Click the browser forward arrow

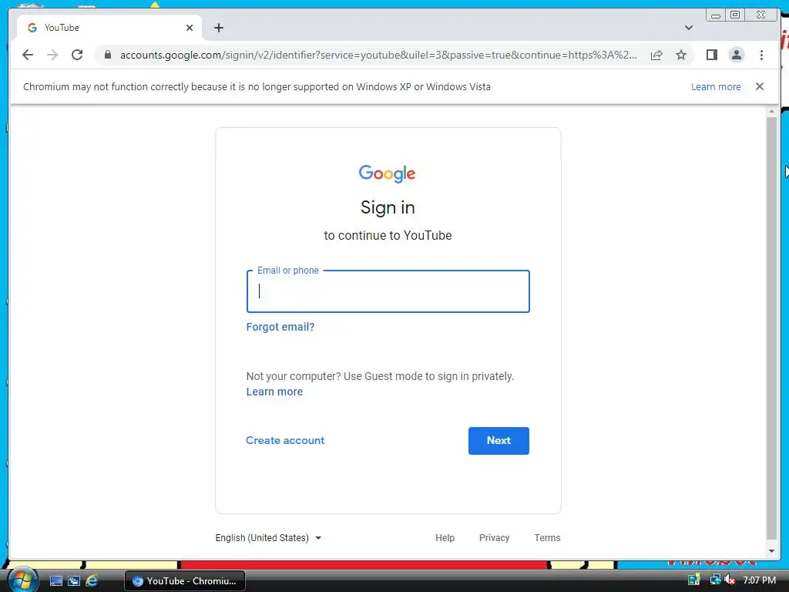[x=52, y=55]
